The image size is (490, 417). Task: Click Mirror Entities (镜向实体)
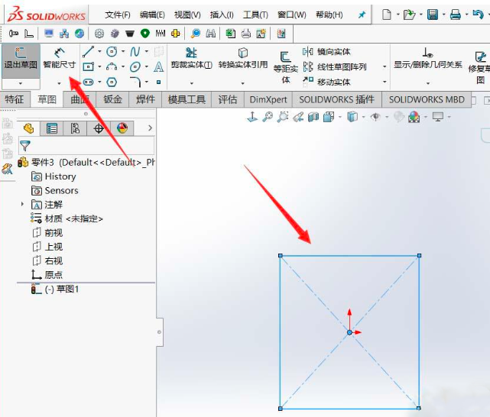(326, 51)
